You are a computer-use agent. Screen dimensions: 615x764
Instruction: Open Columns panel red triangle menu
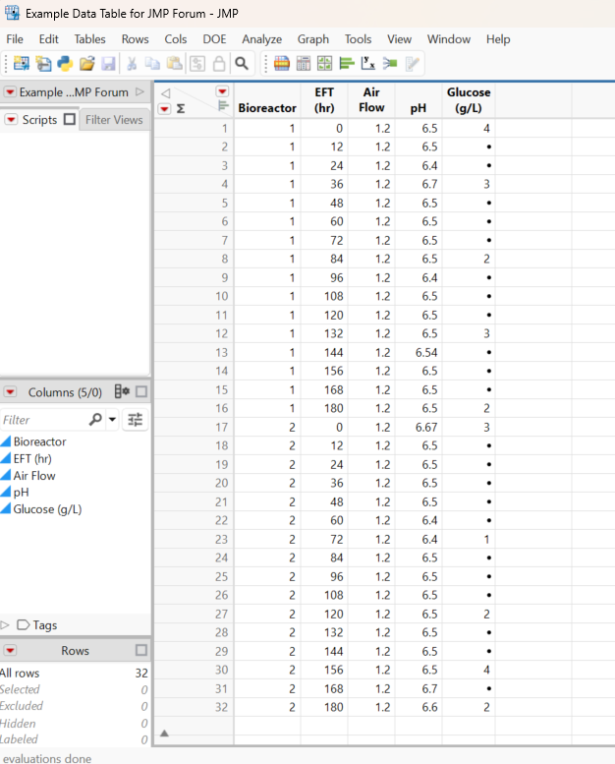[10, 391]
